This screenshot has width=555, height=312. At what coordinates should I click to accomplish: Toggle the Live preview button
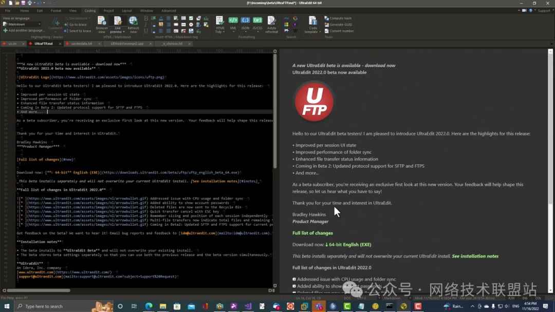pos(118,23)
